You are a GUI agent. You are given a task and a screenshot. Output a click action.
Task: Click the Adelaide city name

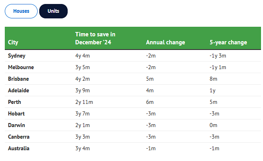[18, 90]
